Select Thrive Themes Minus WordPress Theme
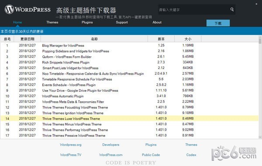 [130, 124]
